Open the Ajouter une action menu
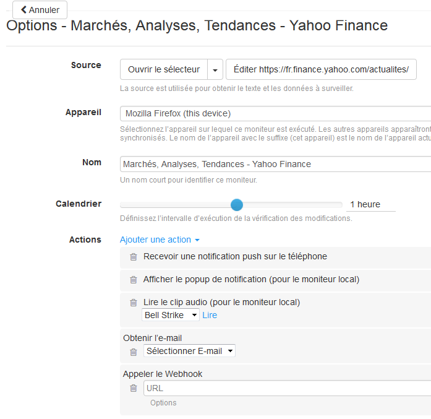431x419 pixels. point(160,240)
